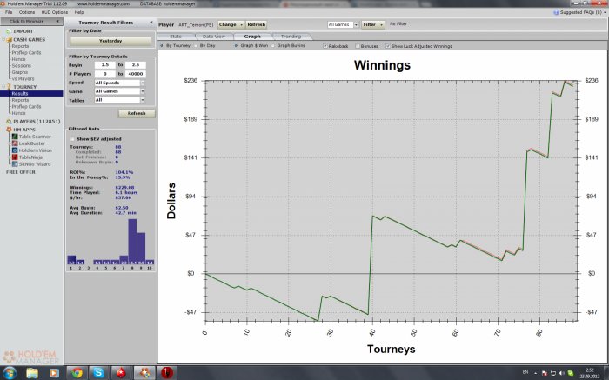
Task: Switch to the Stats tab
Action: point(176,37)
